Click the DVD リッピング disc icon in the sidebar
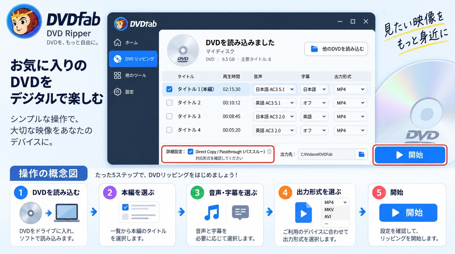 coord(117,59)
